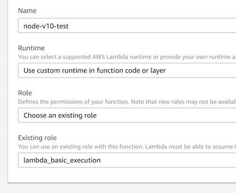Click the "Existing role" label
236x193 pixels.
pyautogui.click(x=37, y=138)
